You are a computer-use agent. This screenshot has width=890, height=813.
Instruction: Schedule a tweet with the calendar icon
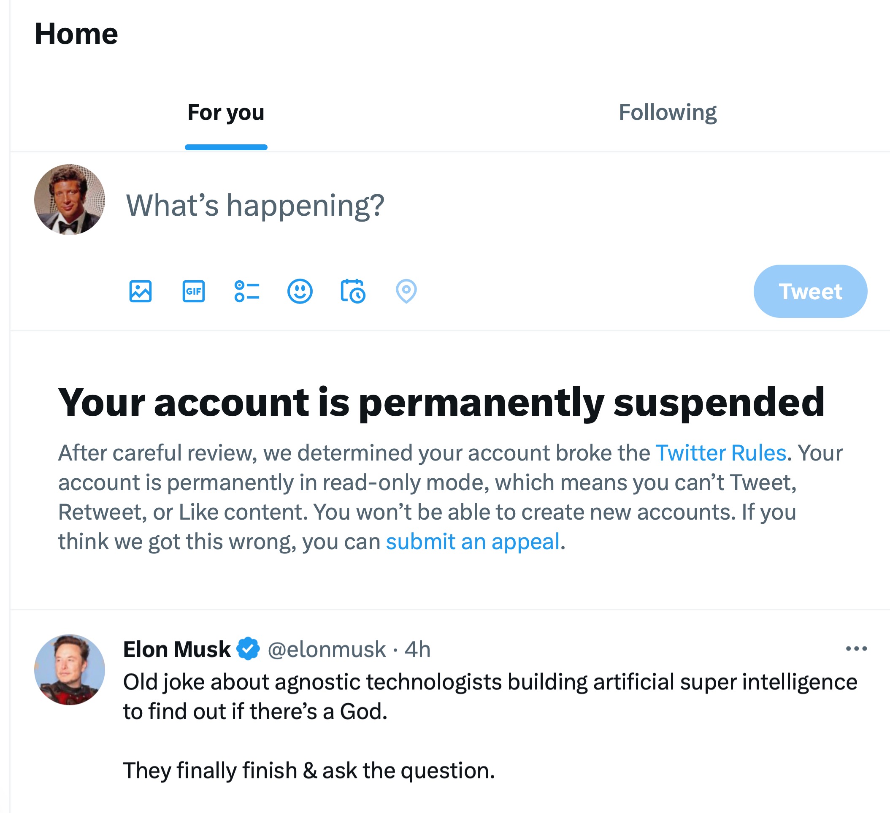click(353, 291)
